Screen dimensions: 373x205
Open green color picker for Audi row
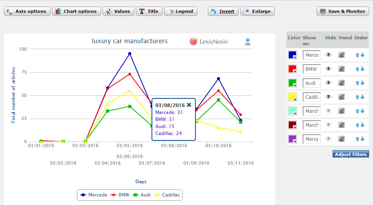point(292,83)
